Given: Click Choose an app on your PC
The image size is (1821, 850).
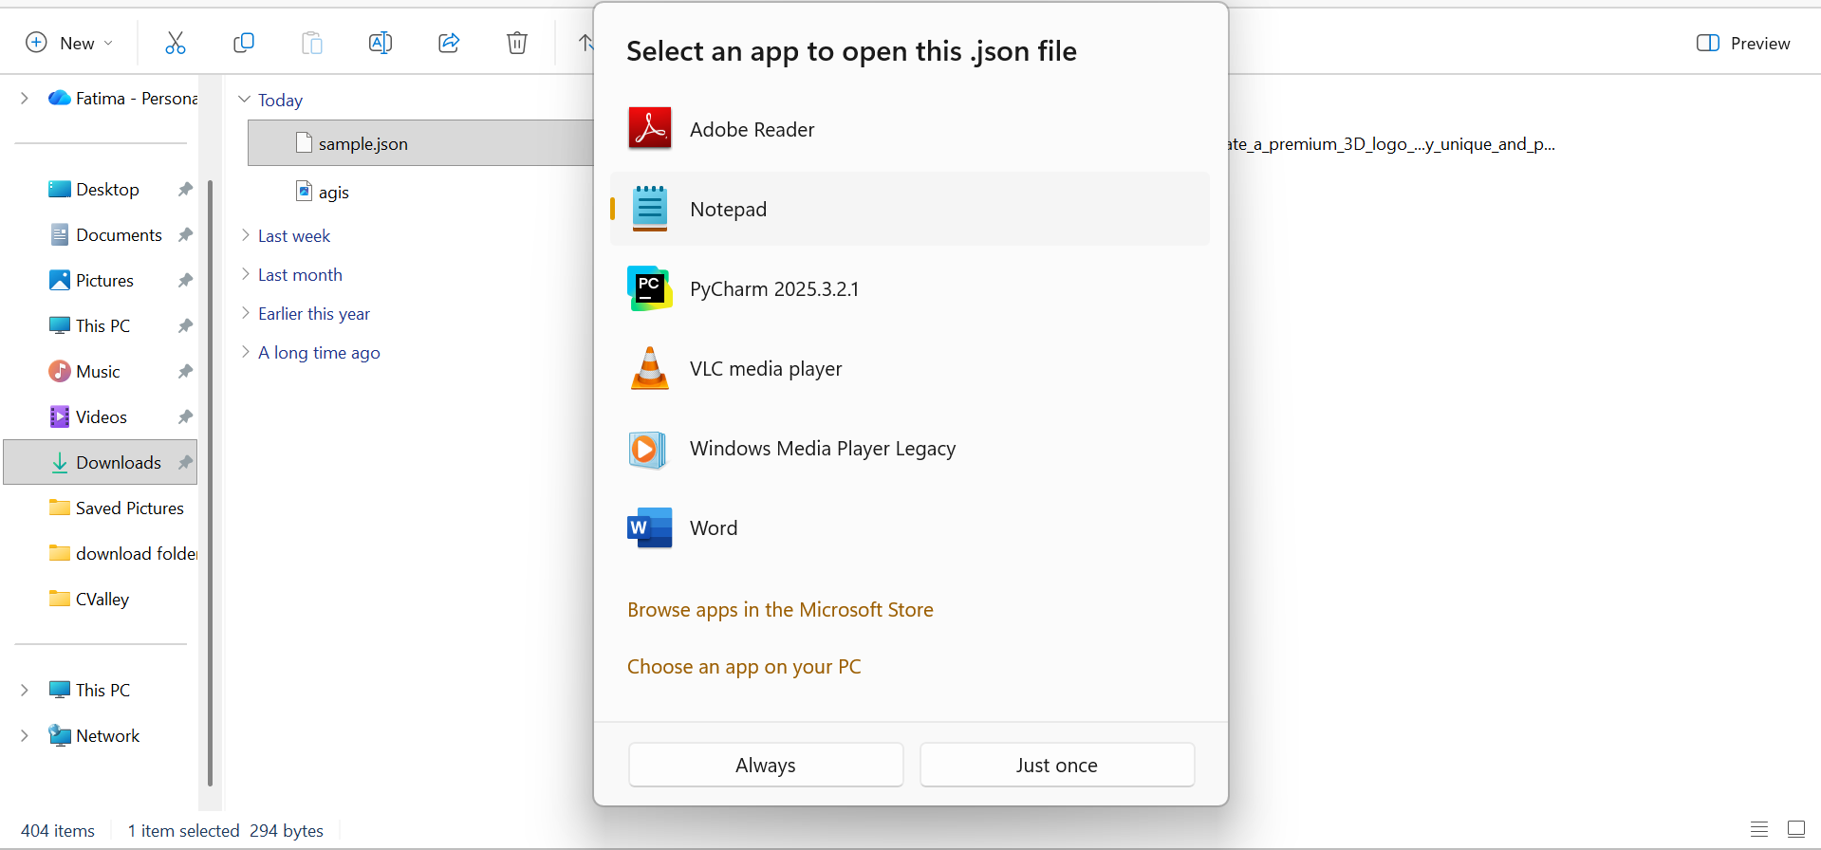Looking at the screenshot, I should coord(744,667).
